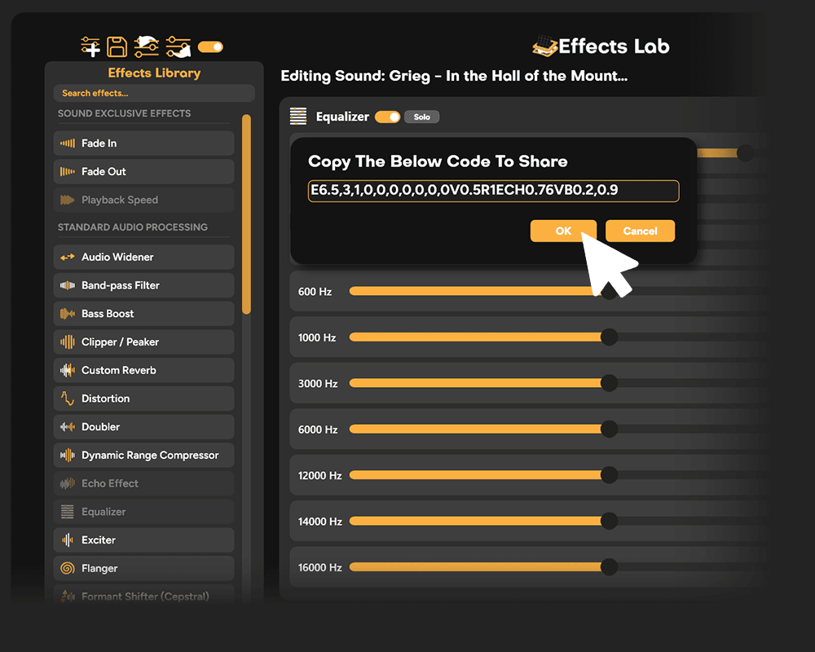Click the Exciter icon

[x=68, y=540]
